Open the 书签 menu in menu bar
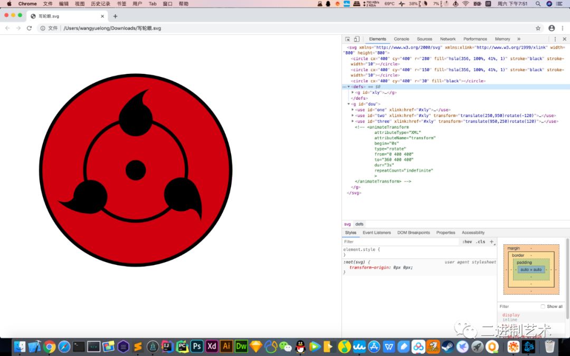This screenshot has width=570, height=356. [121, 4]
